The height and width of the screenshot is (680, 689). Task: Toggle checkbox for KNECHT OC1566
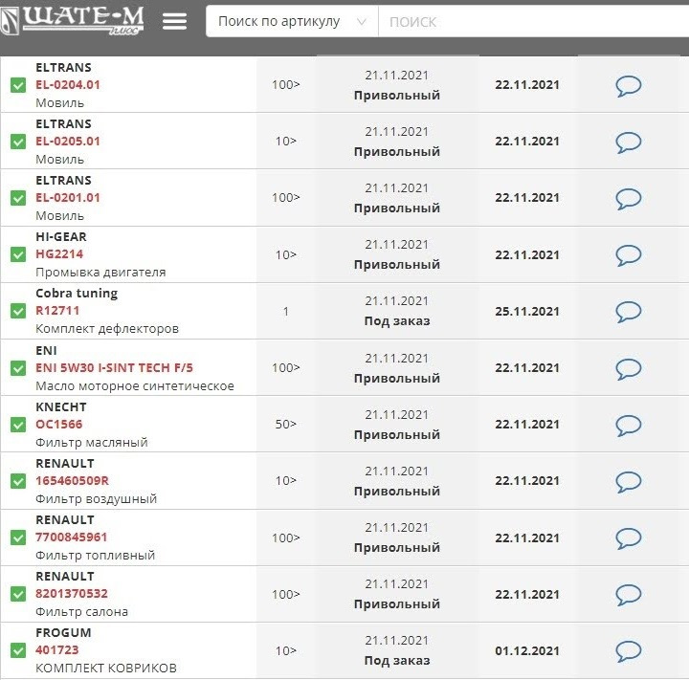pyautogui.click(x=17, y=425)
